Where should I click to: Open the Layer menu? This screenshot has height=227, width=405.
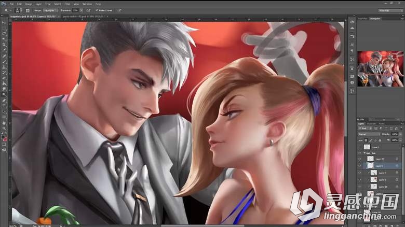pos(38,4)
